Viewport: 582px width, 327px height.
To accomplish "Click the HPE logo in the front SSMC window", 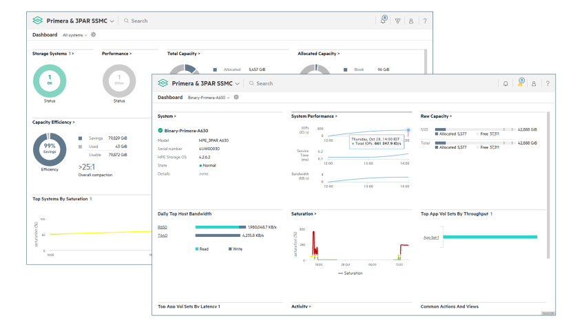I will [x=163, y=83].
